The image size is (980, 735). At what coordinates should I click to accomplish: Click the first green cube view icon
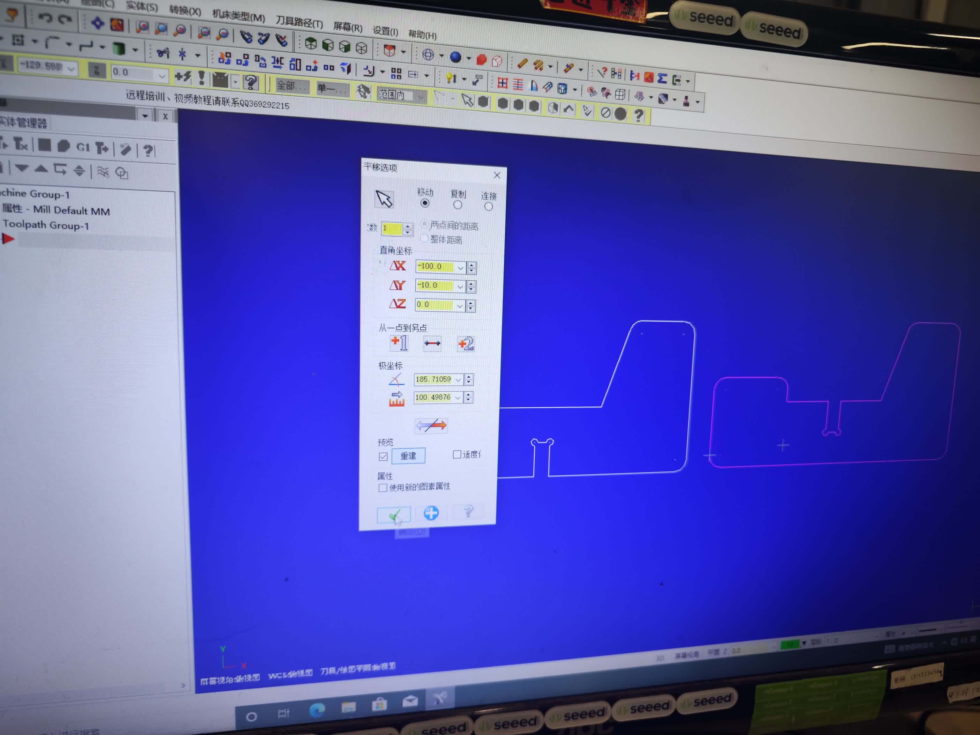311,43
